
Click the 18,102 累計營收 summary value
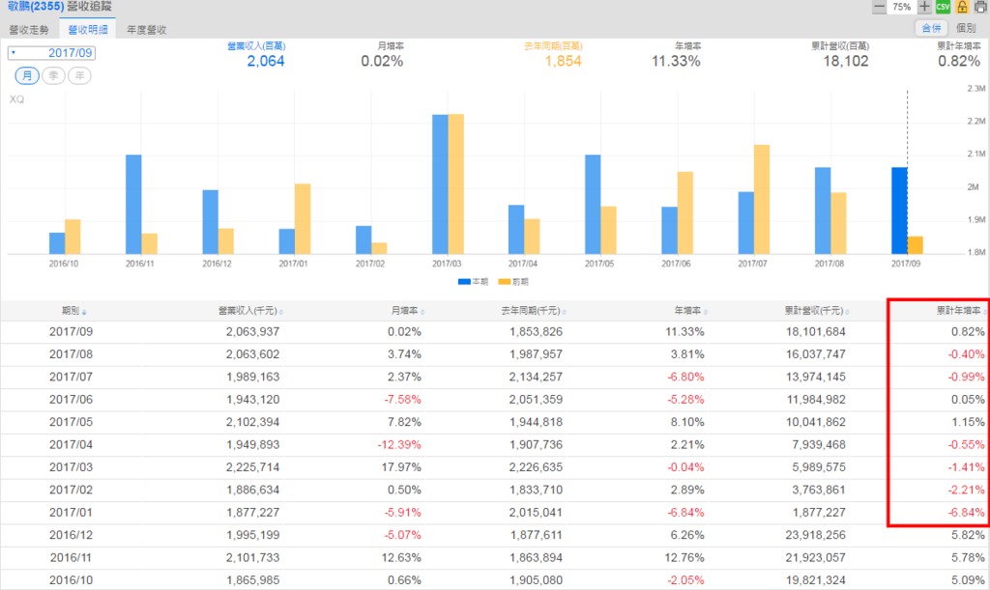(846, 61)
